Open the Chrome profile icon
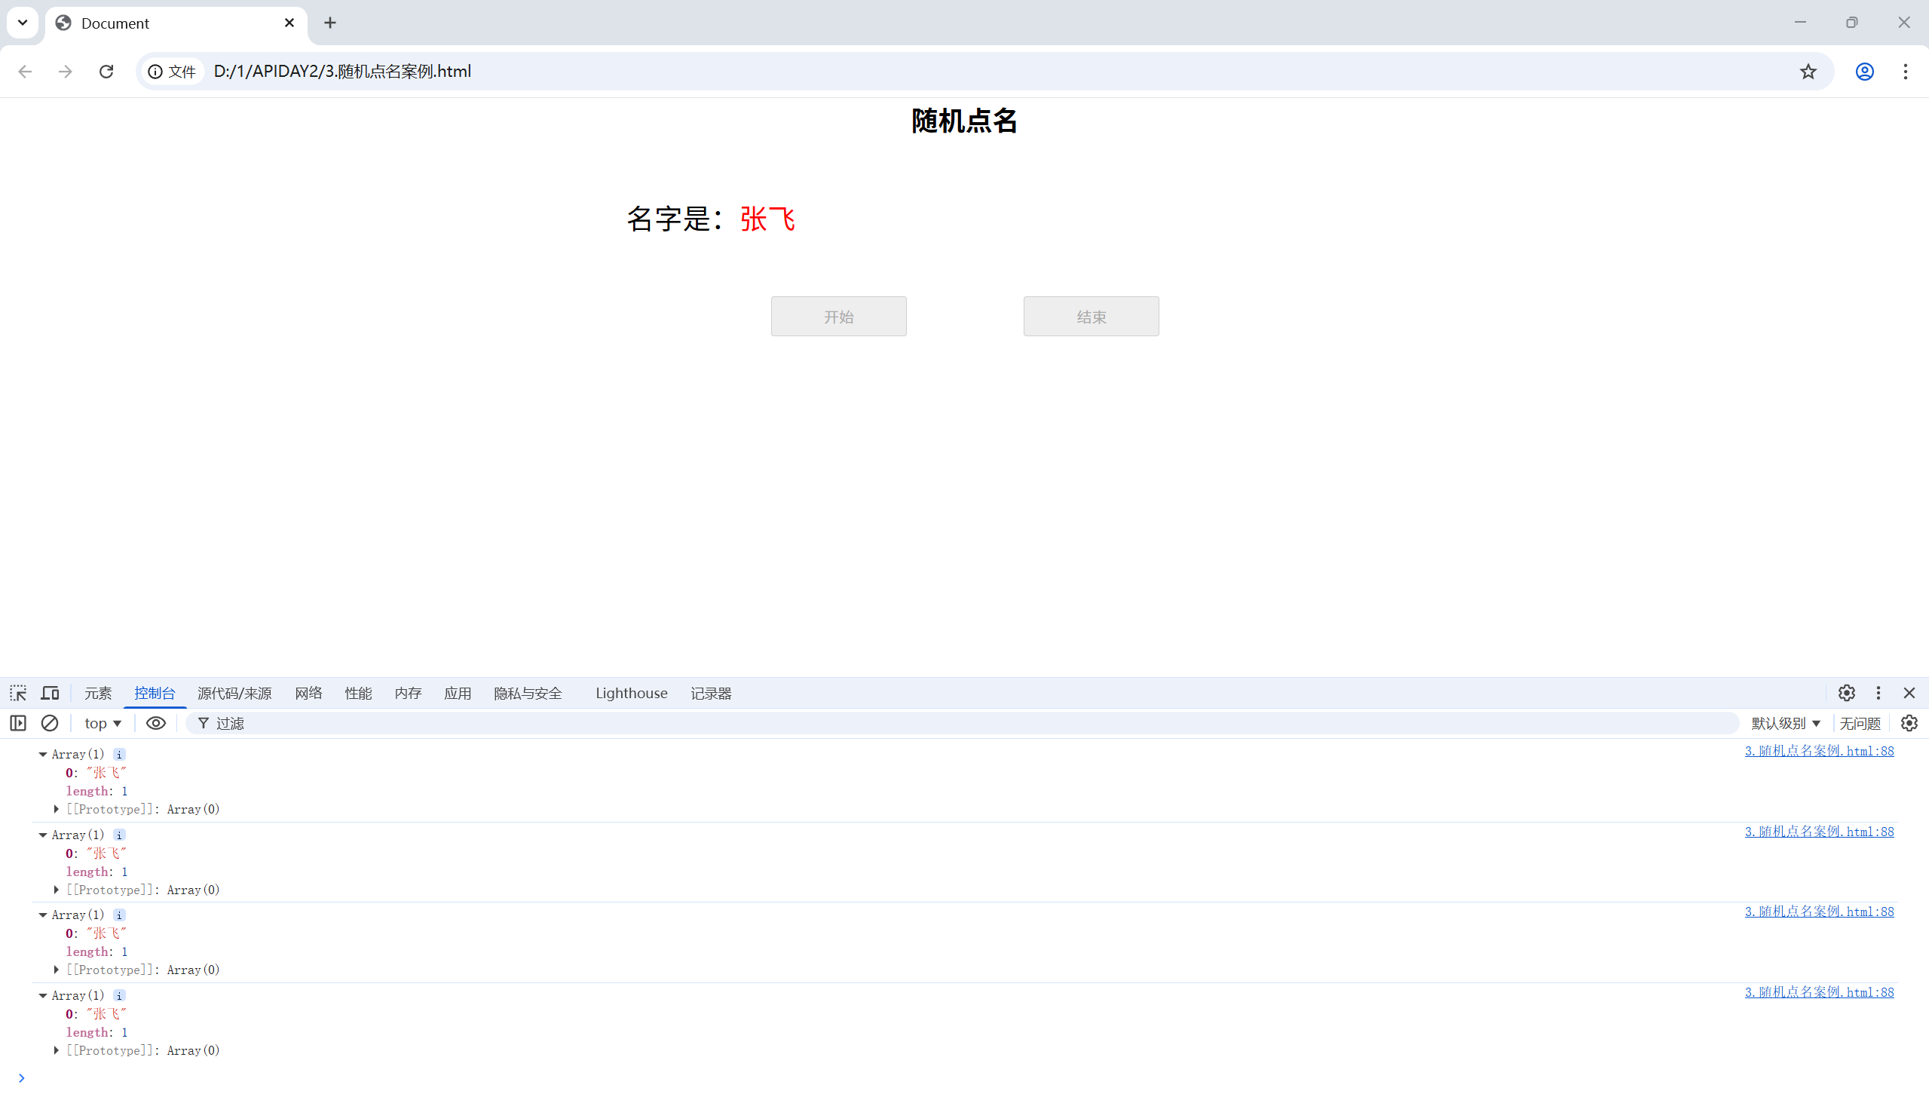The height and width of the screenshot is (1100, 1929). 1864,71
